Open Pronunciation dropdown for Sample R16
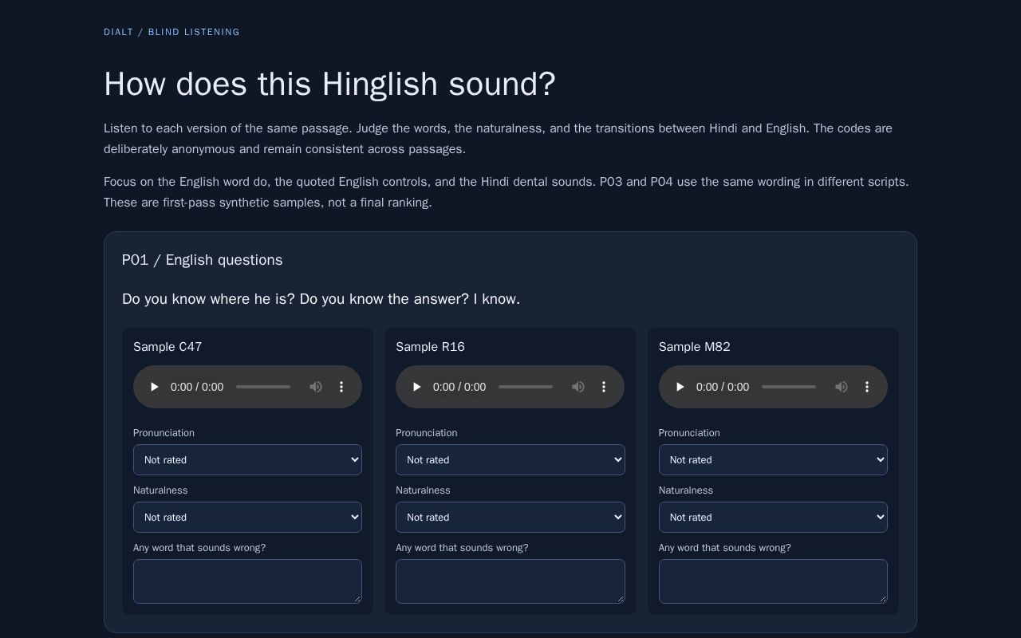1021x638 pixels. tap(510, 459)
